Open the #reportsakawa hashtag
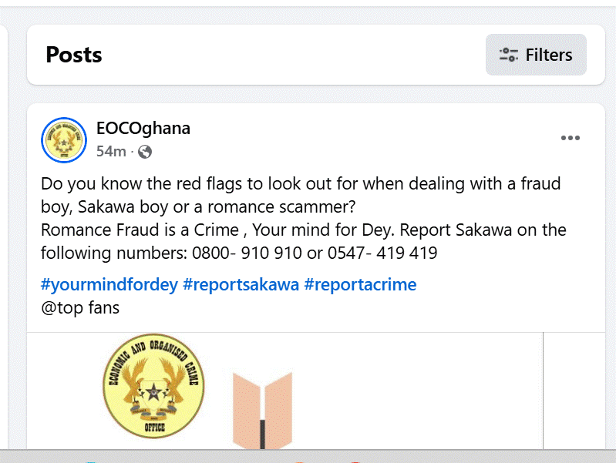 tap(241, 284)
